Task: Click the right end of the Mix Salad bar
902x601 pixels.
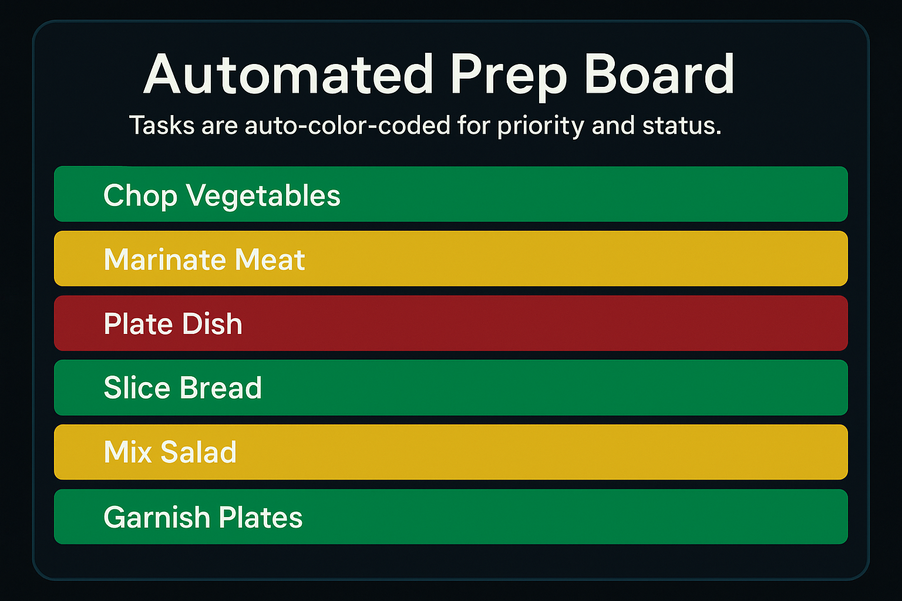Action: coord(828,452)
